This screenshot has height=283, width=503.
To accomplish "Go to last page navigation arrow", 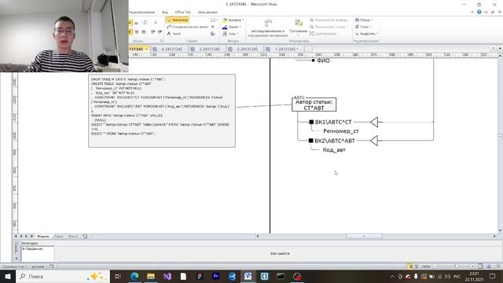I will point(31,237).
